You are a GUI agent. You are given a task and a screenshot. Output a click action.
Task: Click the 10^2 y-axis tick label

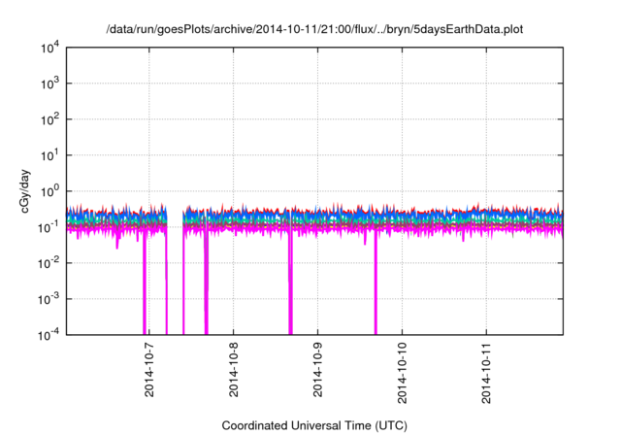tap(49, 120)
